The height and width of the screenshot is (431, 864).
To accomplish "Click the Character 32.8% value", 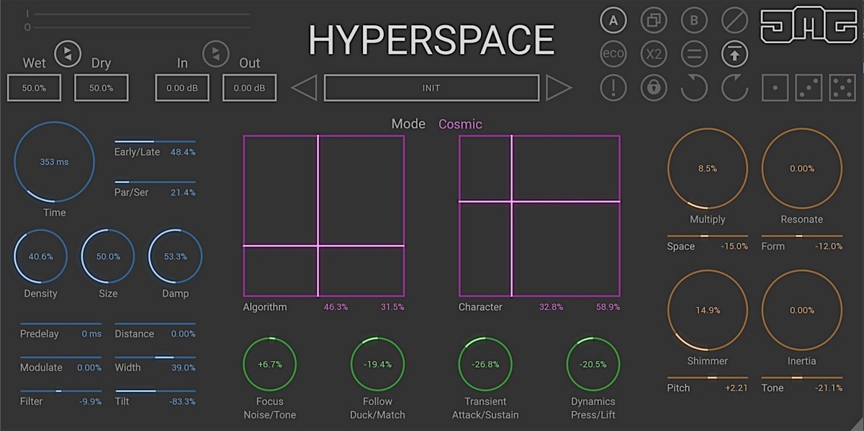I will (552, 307).
